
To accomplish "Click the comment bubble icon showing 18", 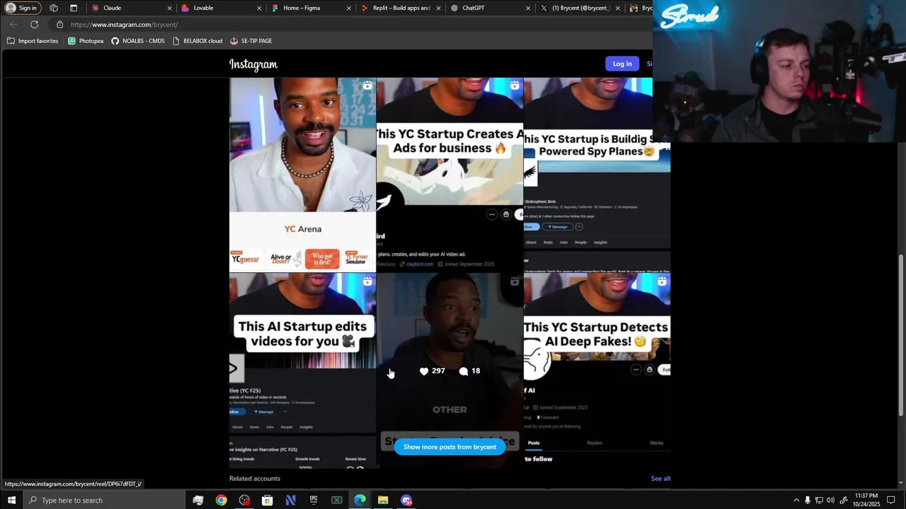I will [464, 371].
